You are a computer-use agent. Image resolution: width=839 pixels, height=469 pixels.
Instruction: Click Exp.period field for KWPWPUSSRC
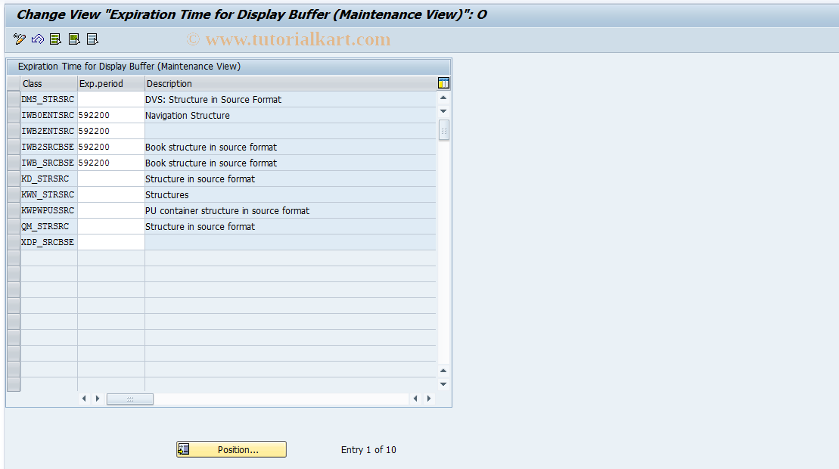point(111,211)
